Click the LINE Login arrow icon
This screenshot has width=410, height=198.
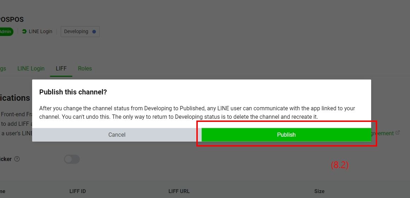[x=24, y=31]
